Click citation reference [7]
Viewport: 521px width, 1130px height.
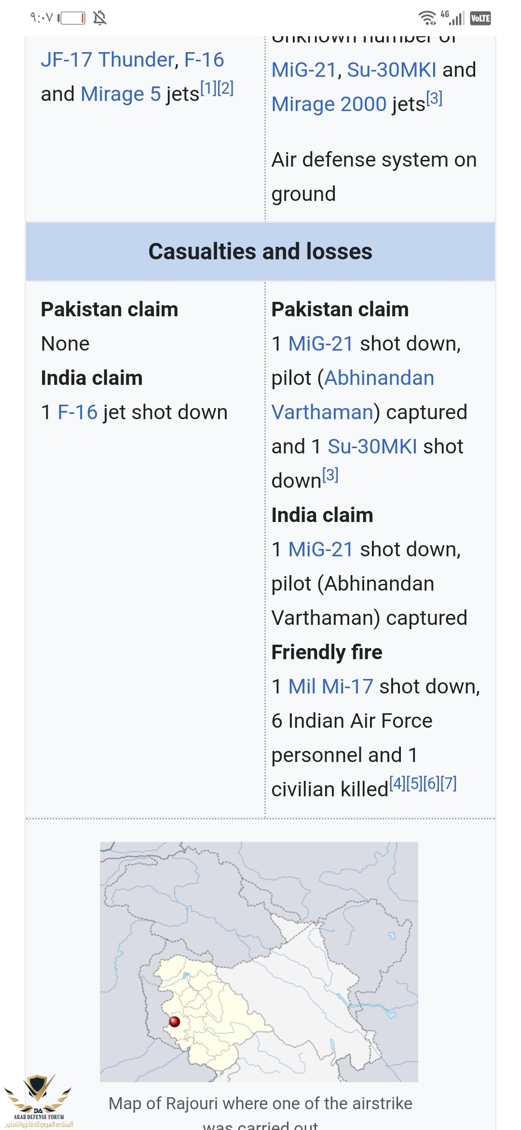click(449, 783)
